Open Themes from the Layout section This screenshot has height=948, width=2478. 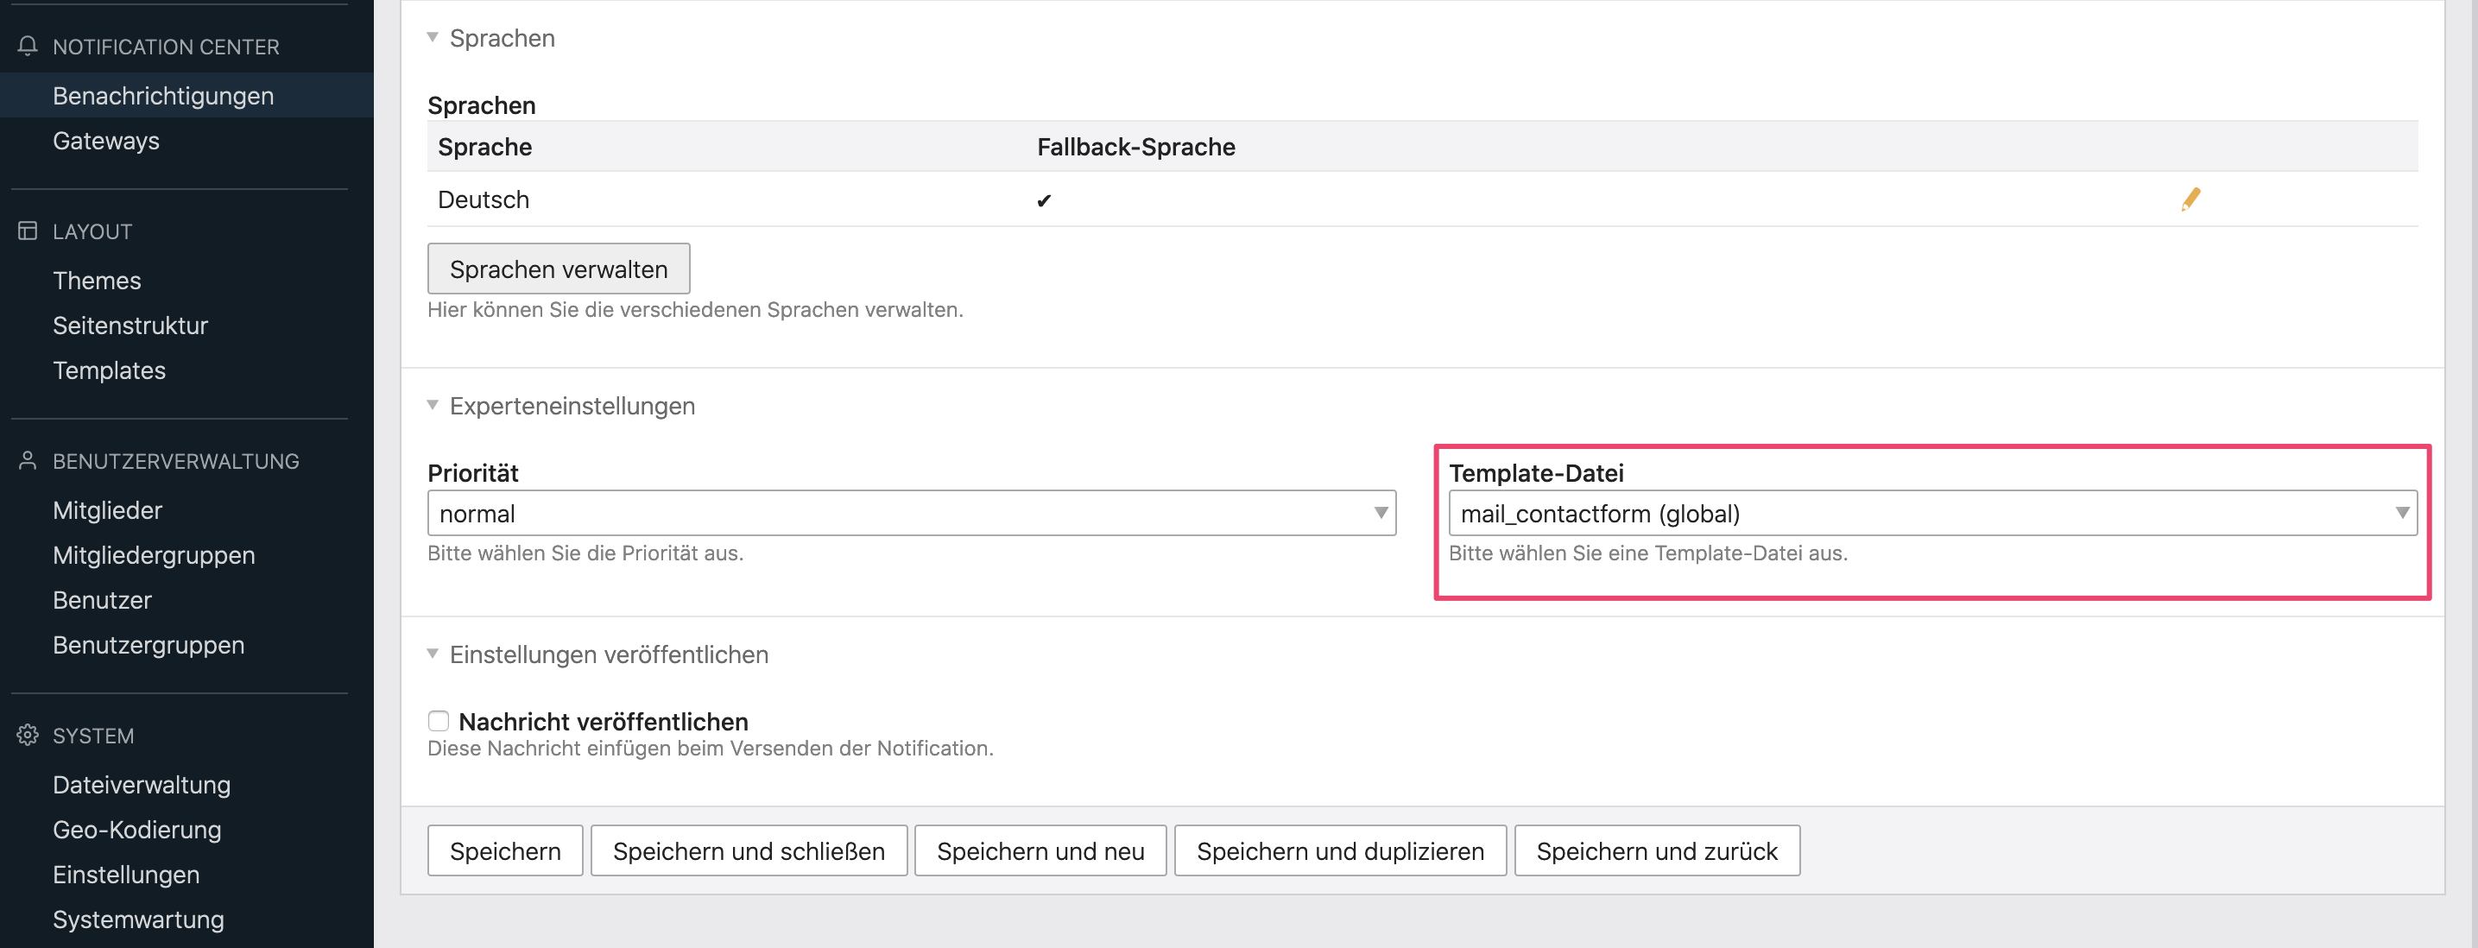pos(96,280)
